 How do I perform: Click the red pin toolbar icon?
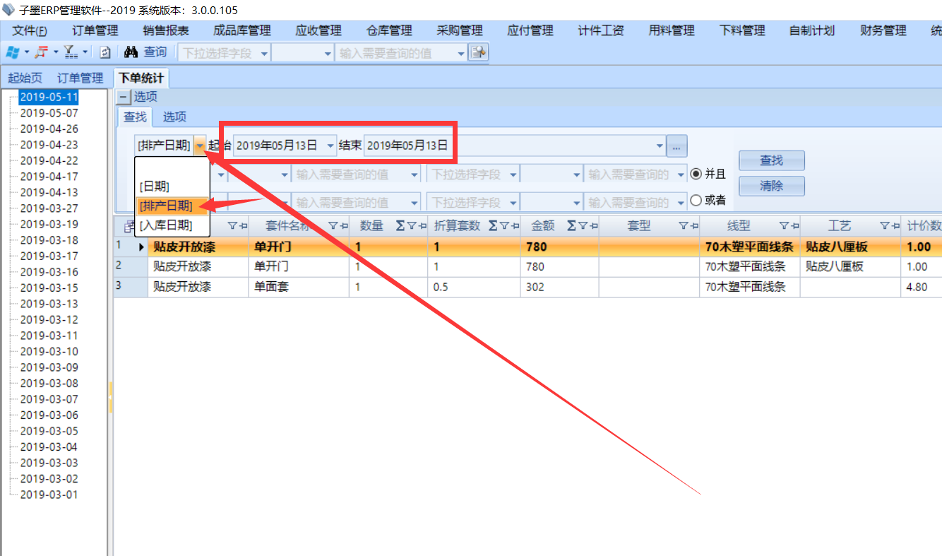[42, 52]
